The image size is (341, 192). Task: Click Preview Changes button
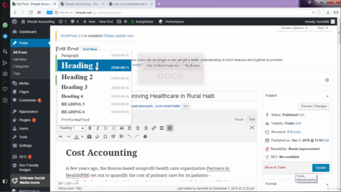[314, 106]
